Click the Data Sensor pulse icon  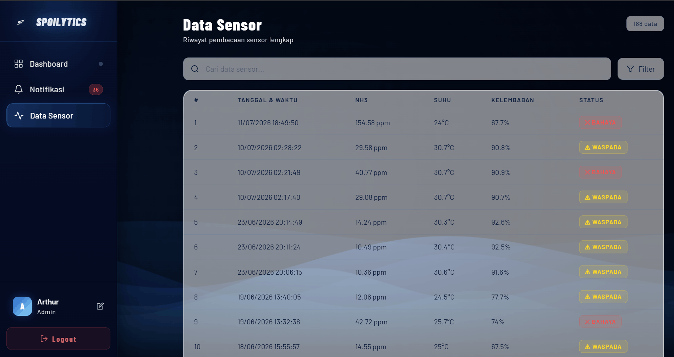click(x=19, y=116)
